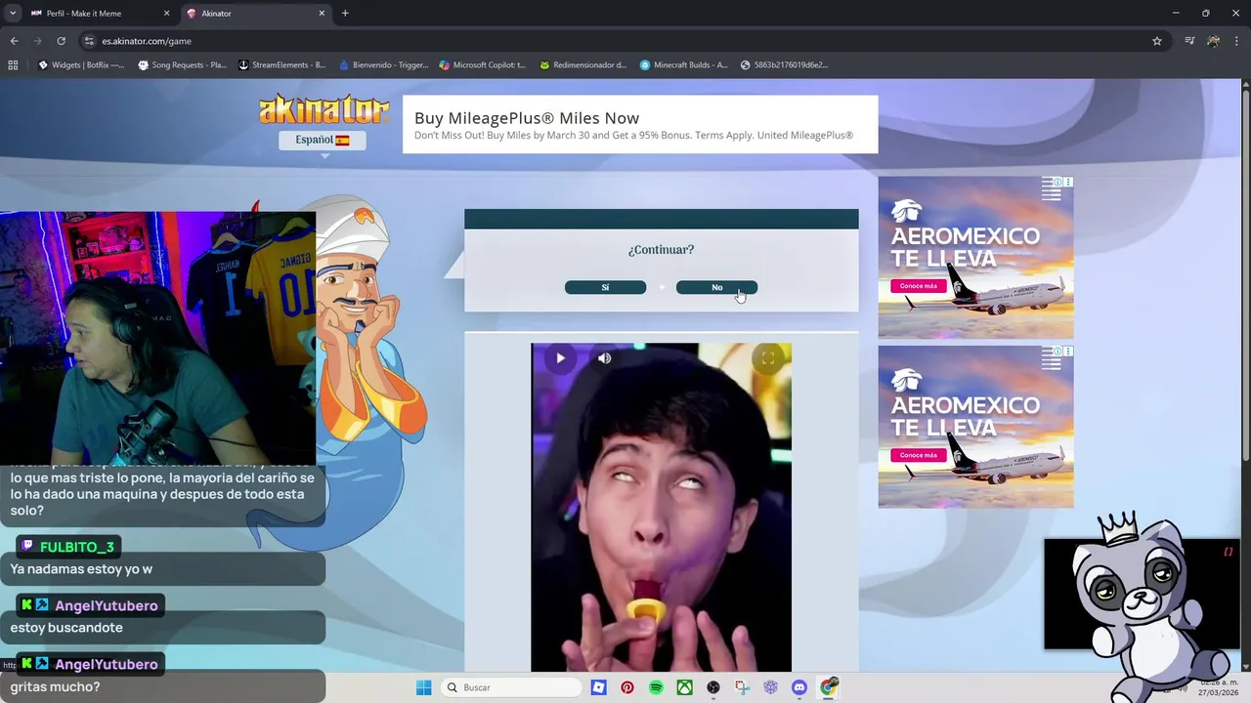This screenshot has height=703, width=1251.
Task: Open the Microsoft Copilot bookmark
Action: 483,65
